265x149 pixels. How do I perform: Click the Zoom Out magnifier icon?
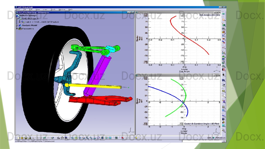(91, 138)
